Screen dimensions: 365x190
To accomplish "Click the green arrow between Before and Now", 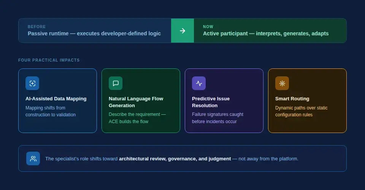I will (182, 31).
